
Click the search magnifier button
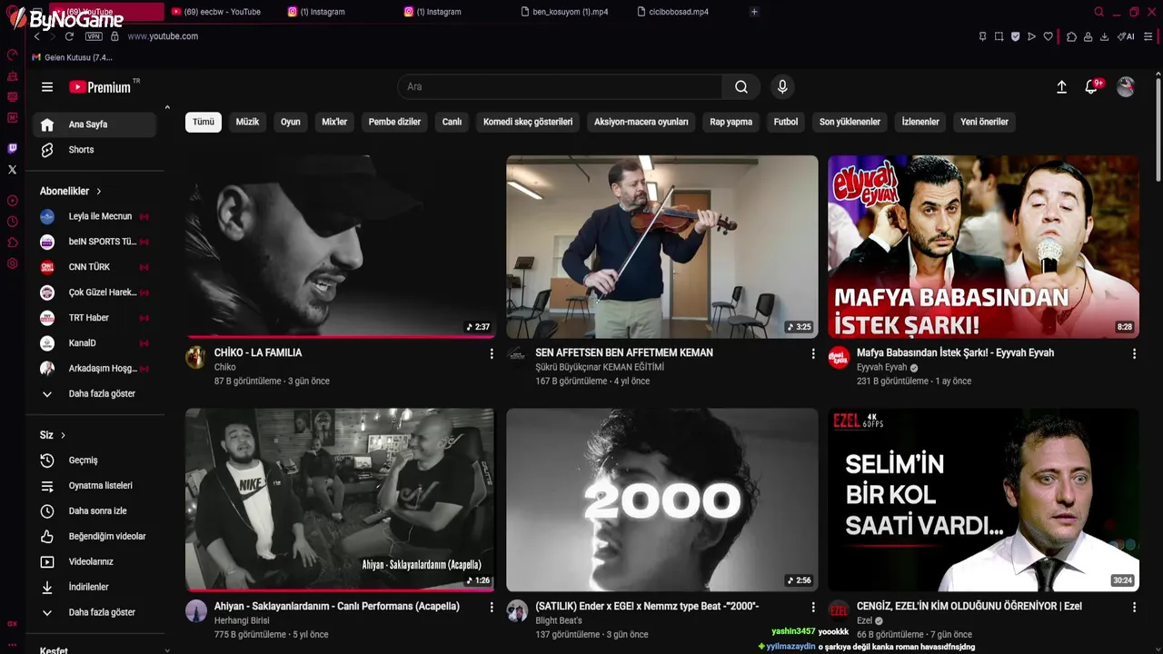(x=741, y=87)
